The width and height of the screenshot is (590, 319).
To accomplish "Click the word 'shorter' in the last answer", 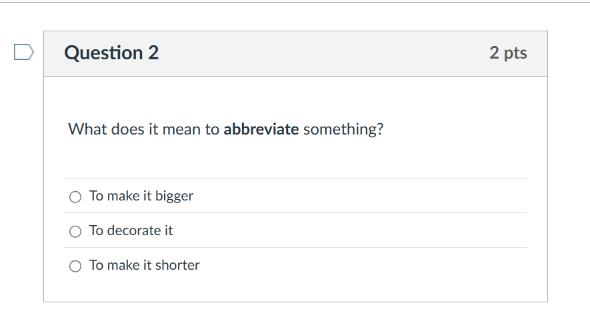I will (177, 265).
